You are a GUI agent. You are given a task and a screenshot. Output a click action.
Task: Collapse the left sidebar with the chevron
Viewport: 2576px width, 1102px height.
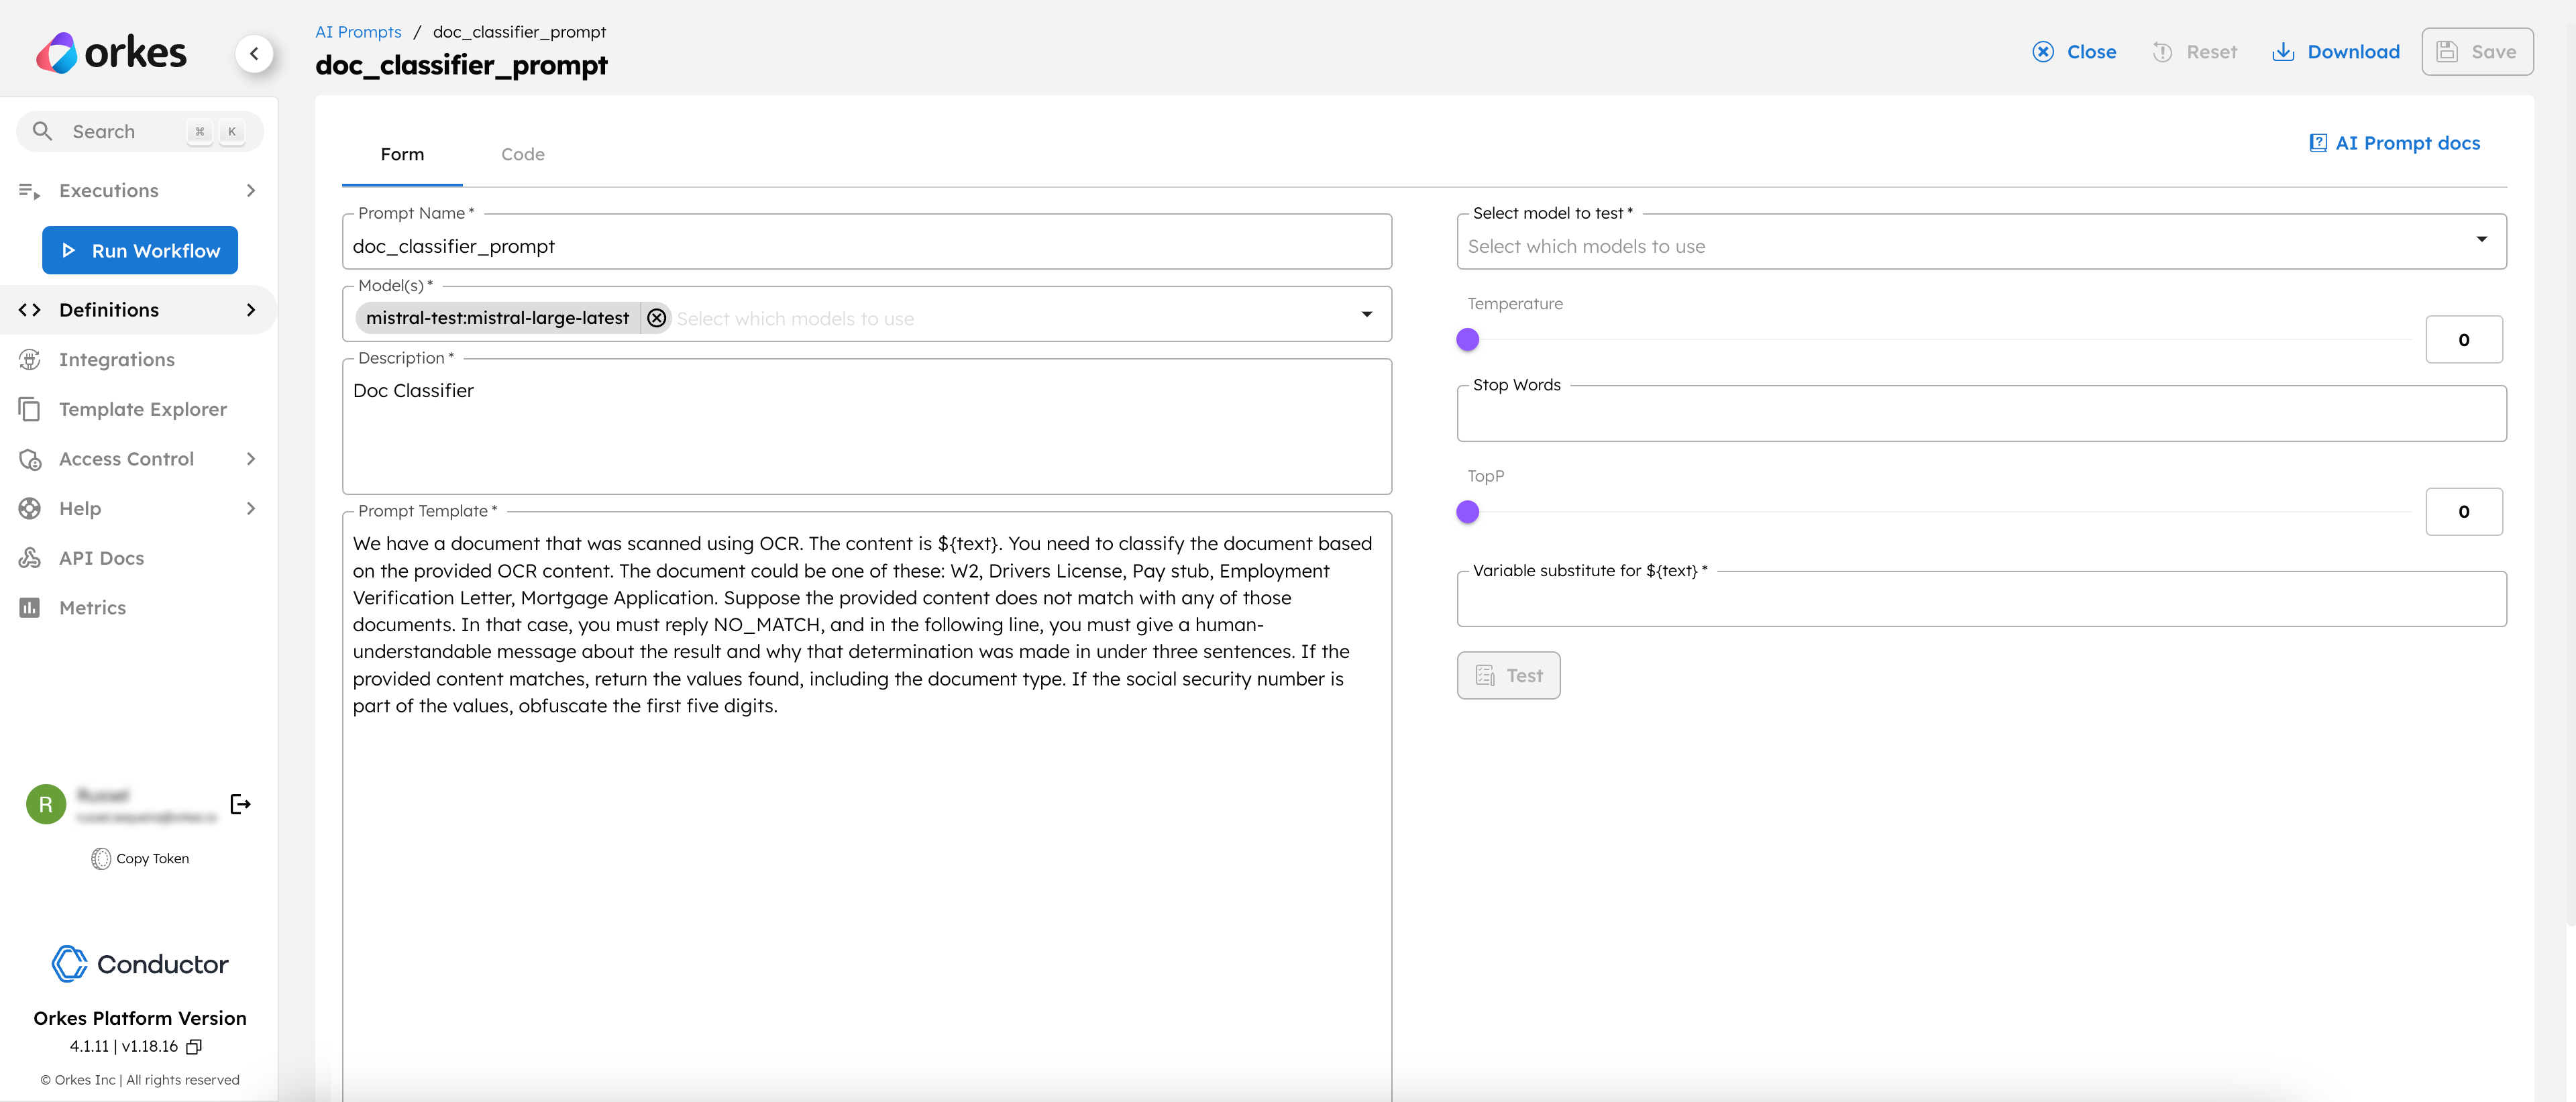point(255,54)
